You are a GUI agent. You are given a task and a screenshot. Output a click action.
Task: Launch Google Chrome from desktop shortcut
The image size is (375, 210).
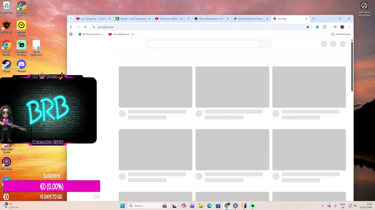coord(6,48)
